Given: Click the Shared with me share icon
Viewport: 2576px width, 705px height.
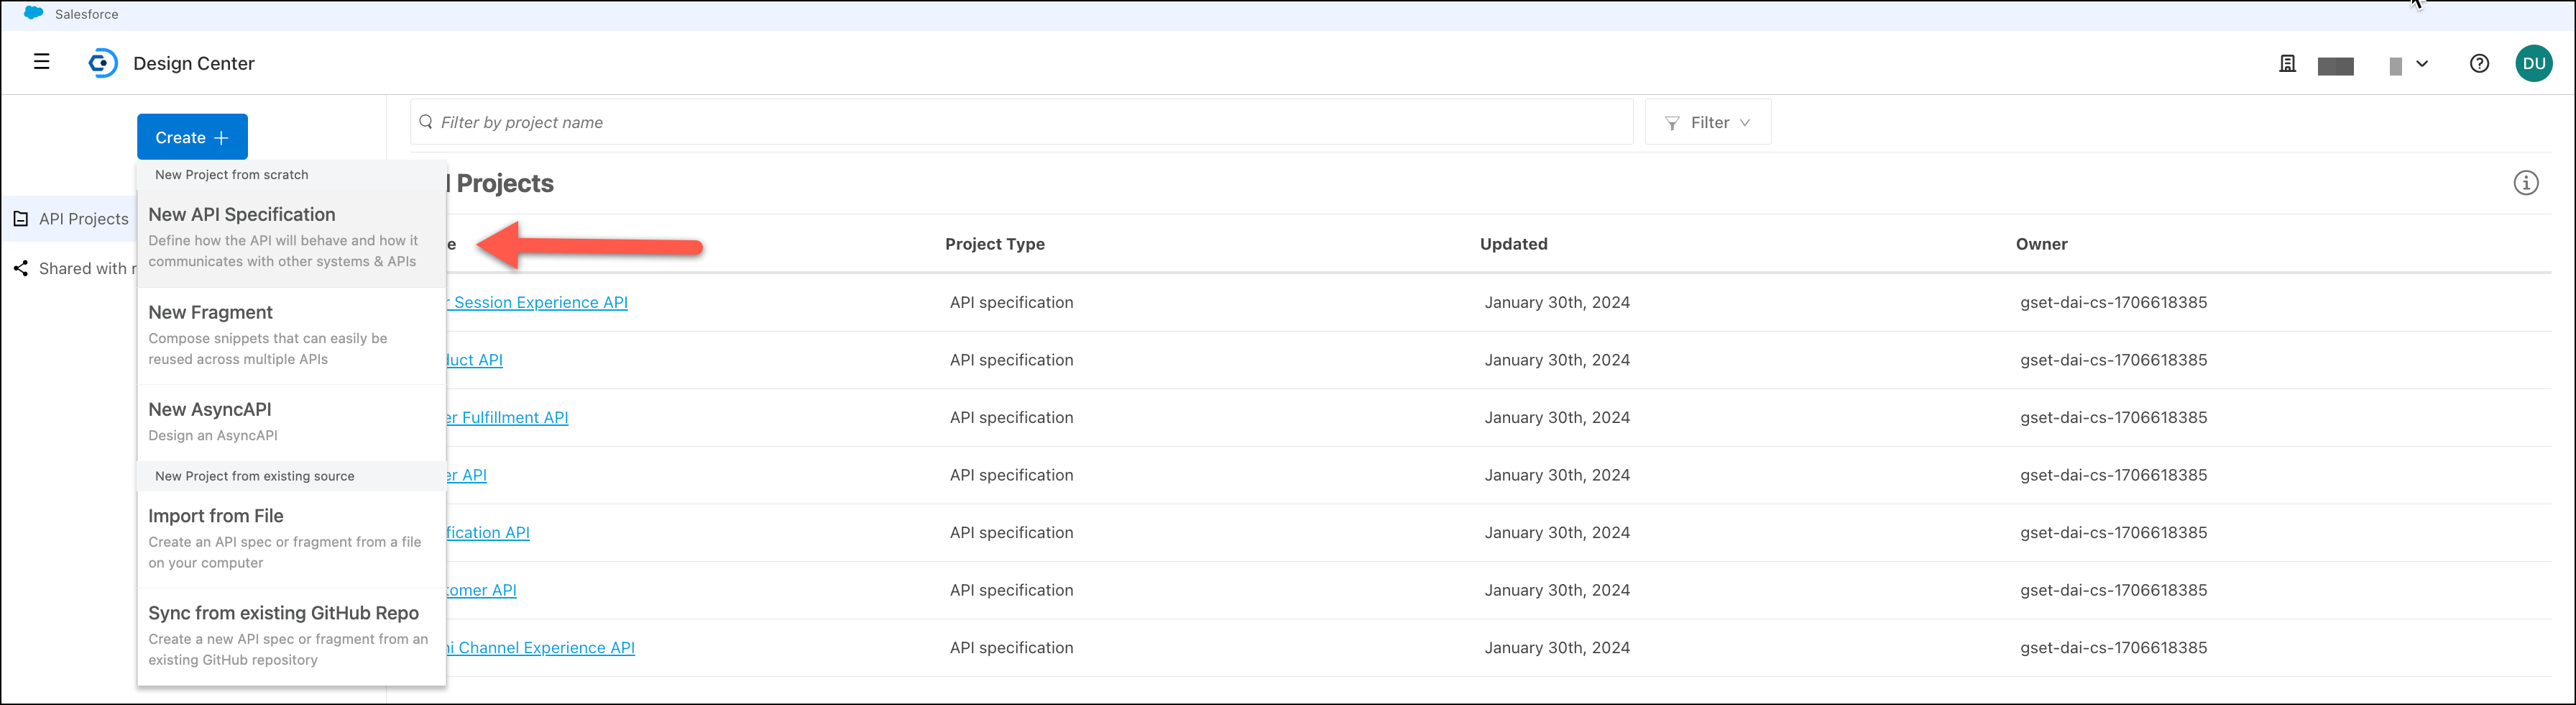Looking at the screenshot, I should 21,268.
